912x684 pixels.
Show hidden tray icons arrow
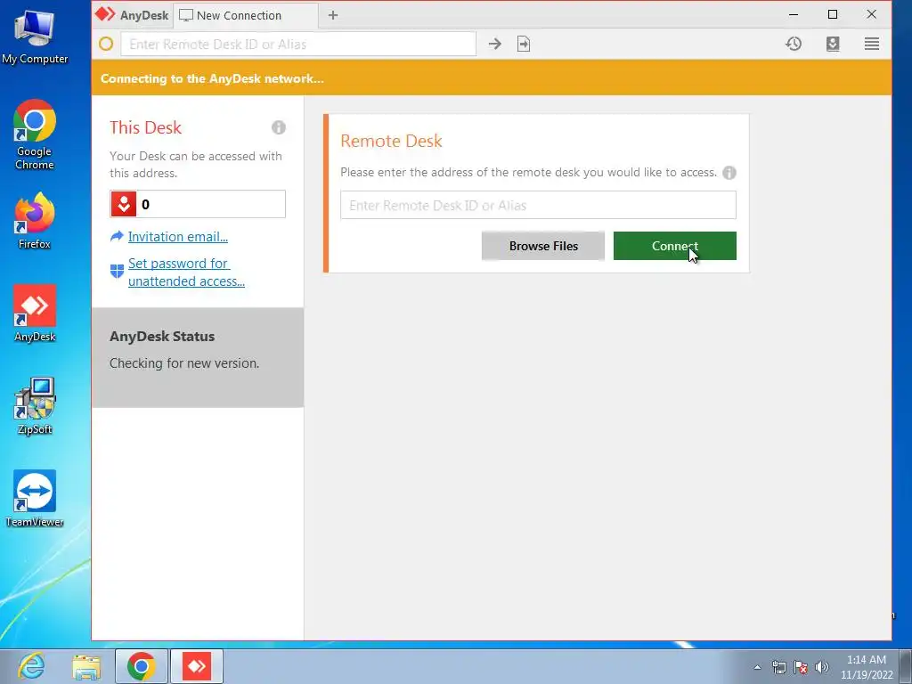(x=757, y=667)
